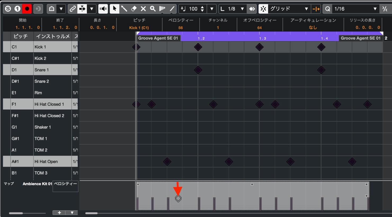
Task: Click the インストゥルメ column header
Action: pyautogui.click(x=53, y=36)
